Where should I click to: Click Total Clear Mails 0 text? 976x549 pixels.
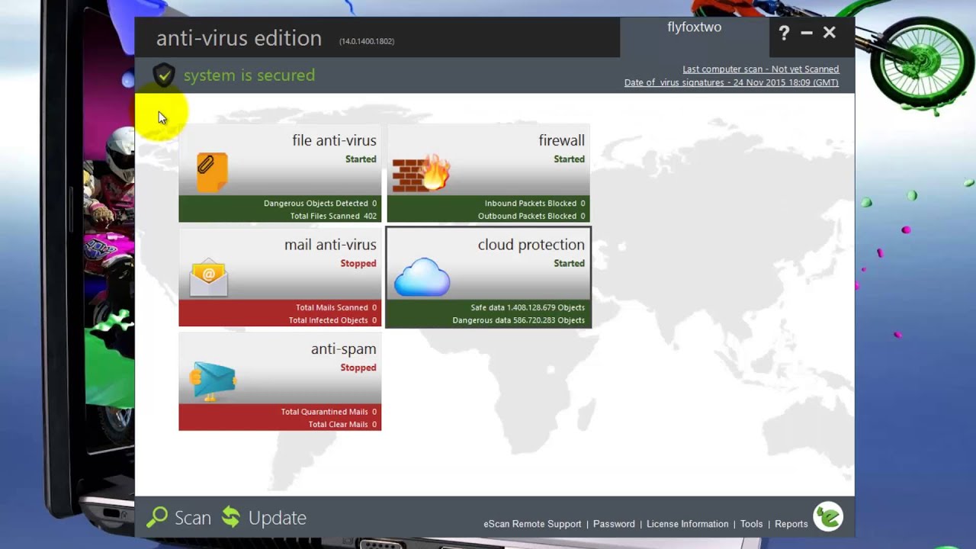coord(342,425)
